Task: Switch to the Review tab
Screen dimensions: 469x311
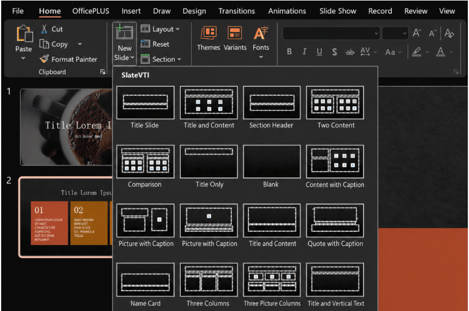Action: pos(416,11)
